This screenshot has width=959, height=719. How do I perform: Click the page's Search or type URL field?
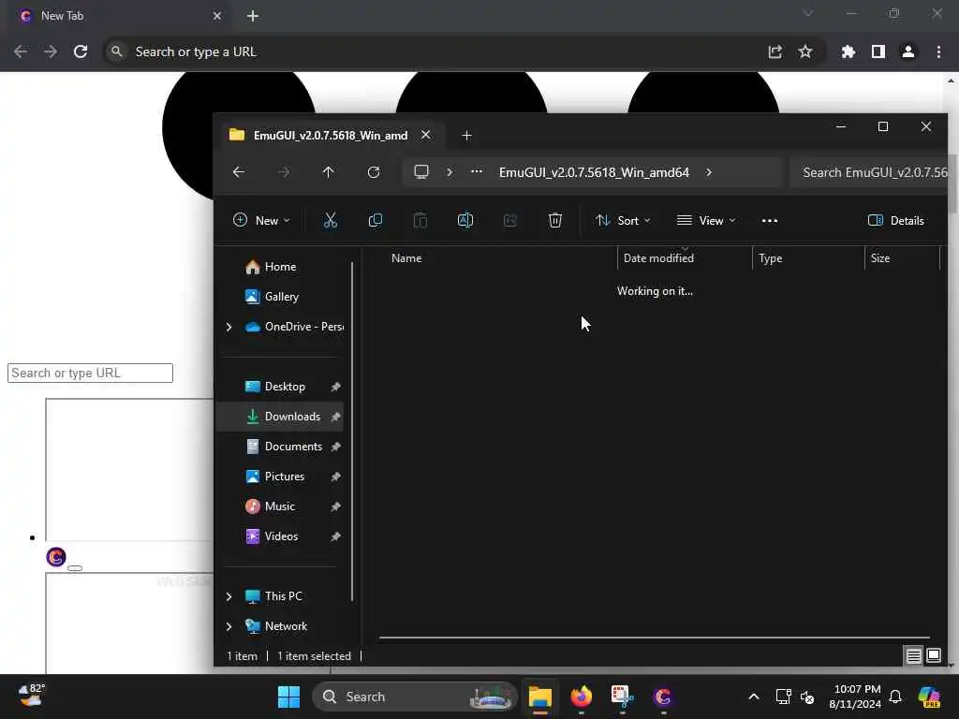(90, 373)
